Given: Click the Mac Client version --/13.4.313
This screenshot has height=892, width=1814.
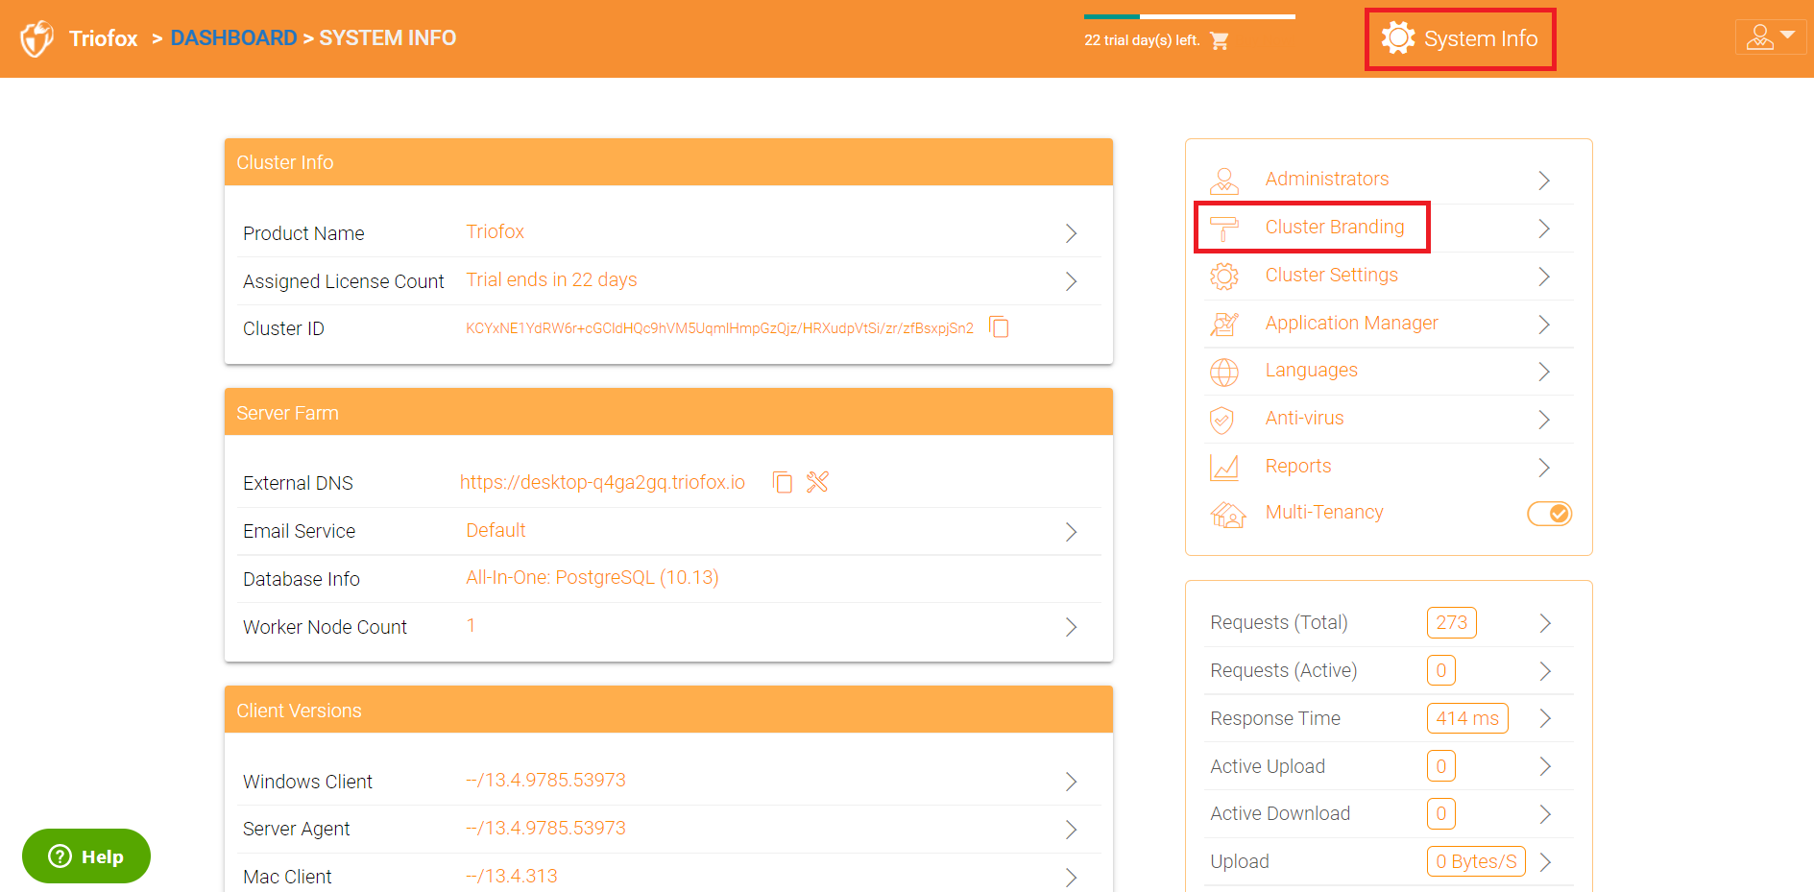Looking at the screenshot, I should click(511, 876).
